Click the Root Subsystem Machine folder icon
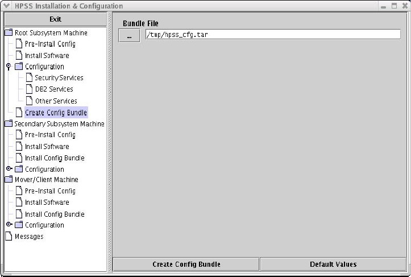 tap(9, 32)
